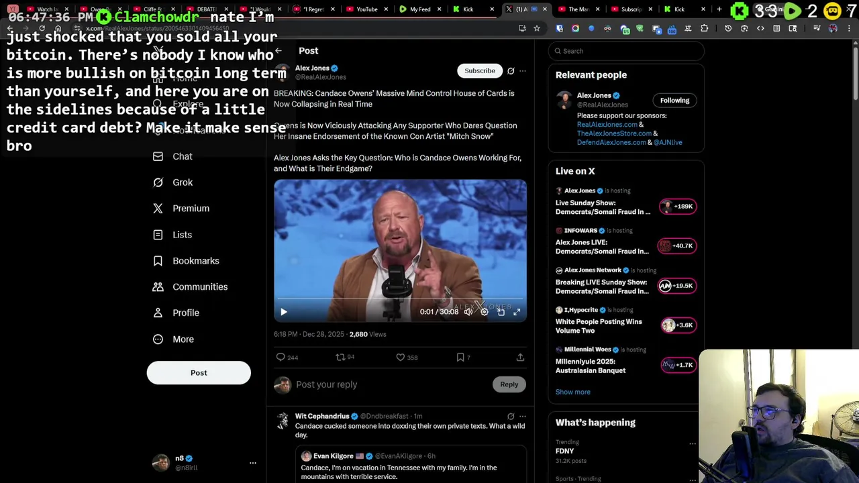The image size is (859, 483).
Task: Open the post's more options (three dots)
Action: [x=523, y=70]
